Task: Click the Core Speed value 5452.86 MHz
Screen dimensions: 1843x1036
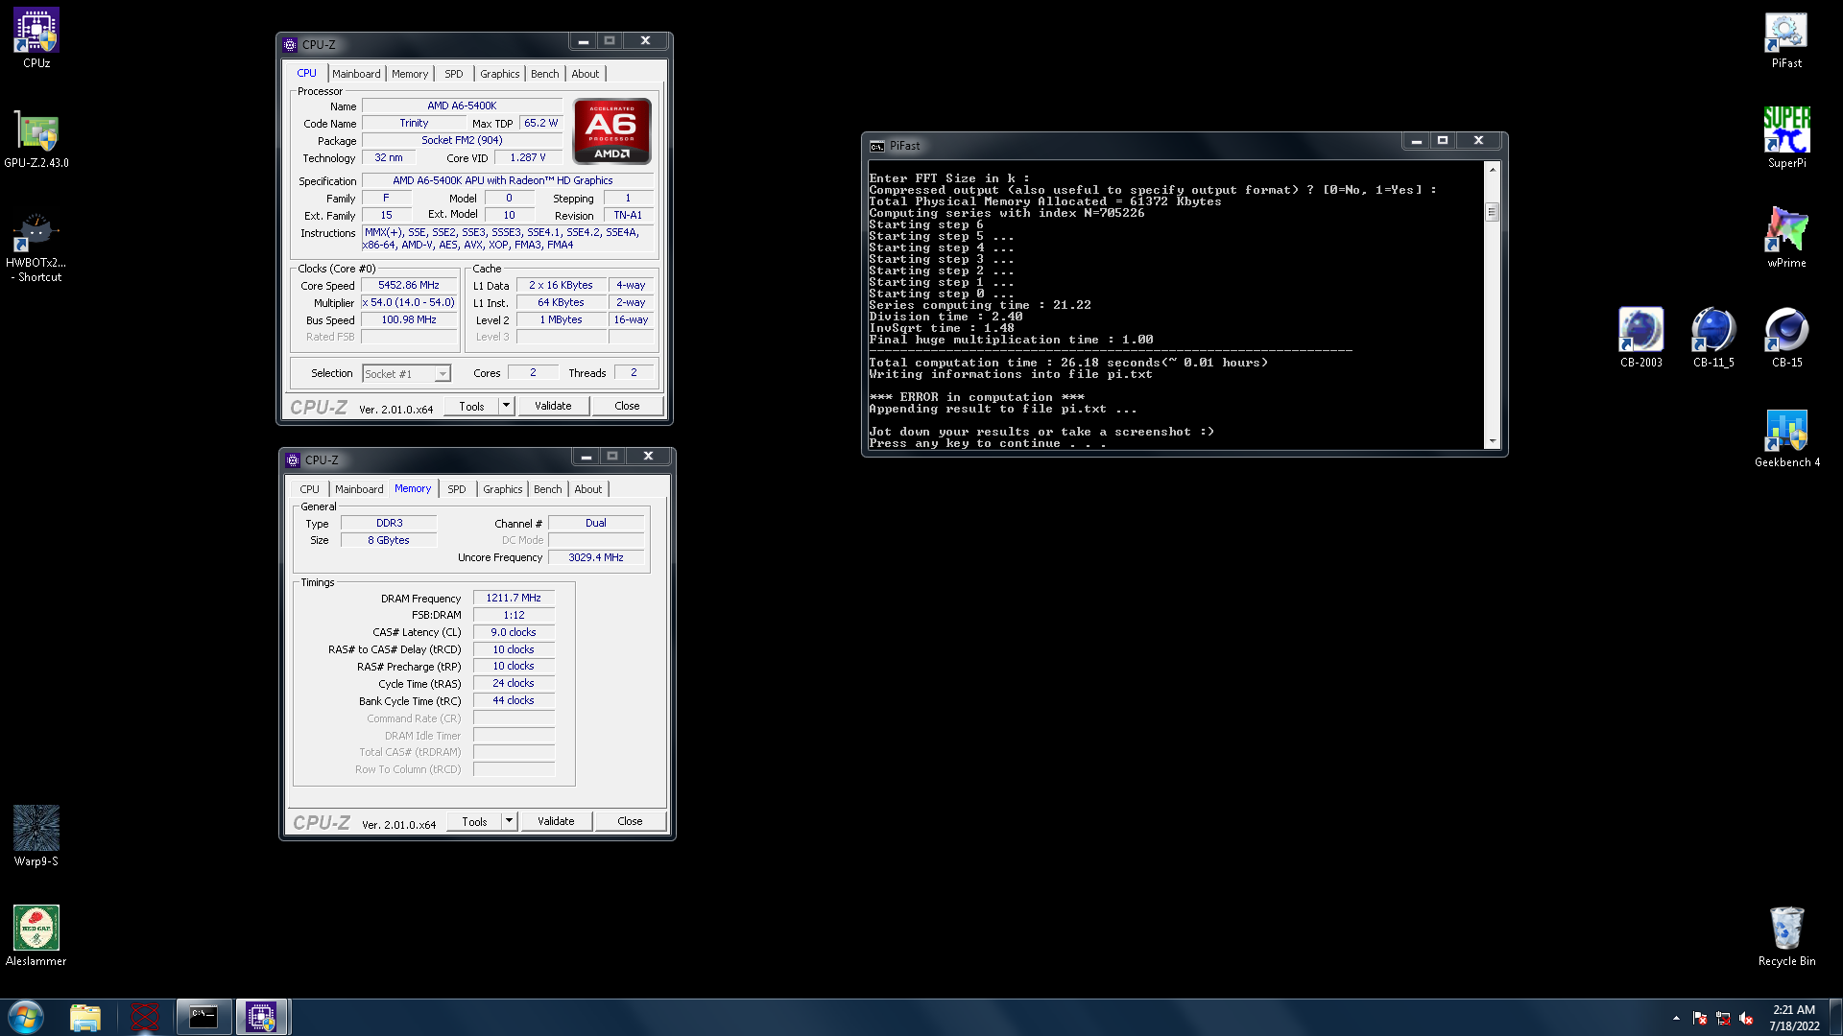Action: click(x=409, y=286)
